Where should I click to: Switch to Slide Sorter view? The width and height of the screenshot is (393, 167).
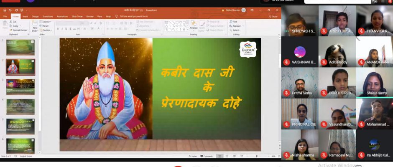[x=227, y=156]
